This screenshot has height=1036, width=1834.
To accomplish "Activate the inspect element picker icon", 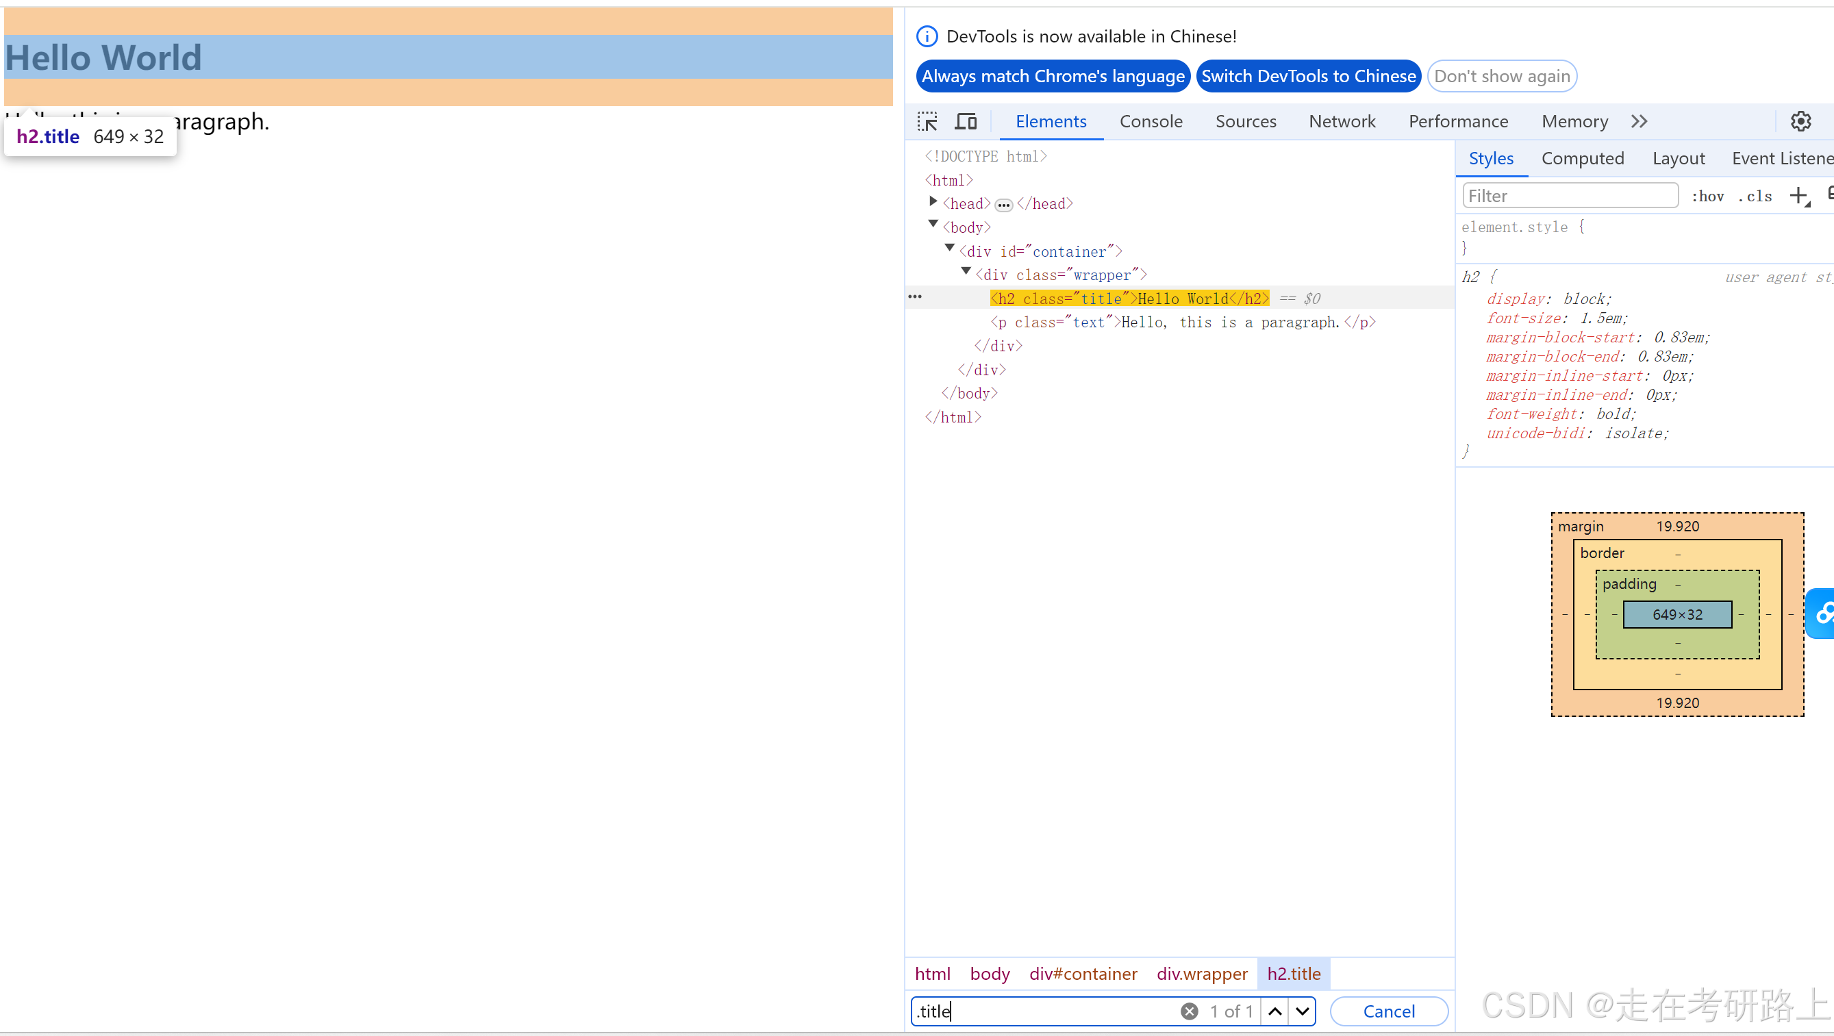I will point(927,122).
